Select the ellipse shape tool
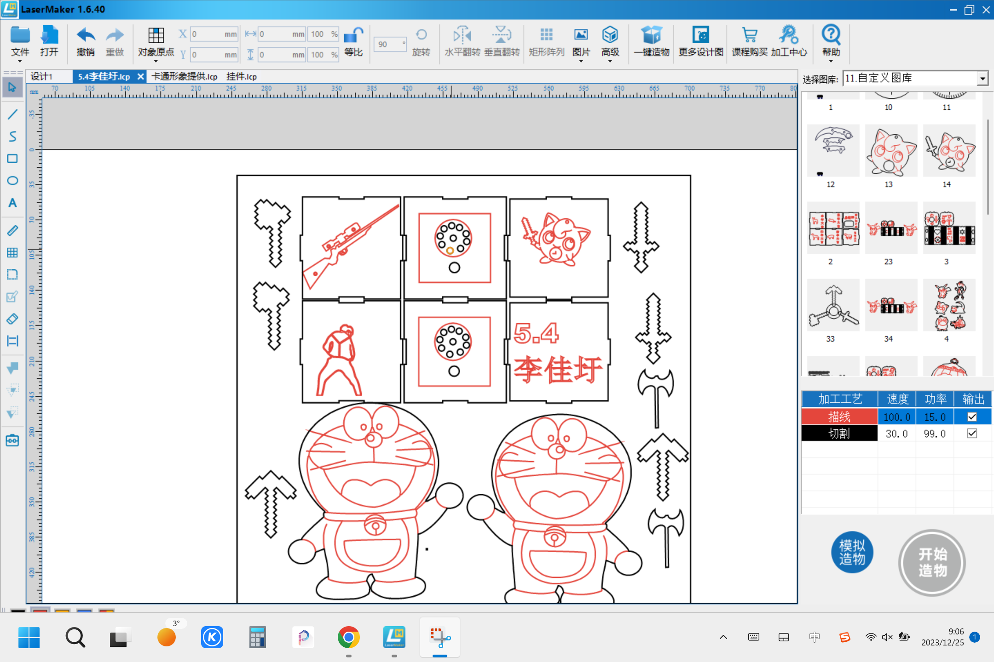The width and height of the screenshot is (994, 662). tap(12, 181)
